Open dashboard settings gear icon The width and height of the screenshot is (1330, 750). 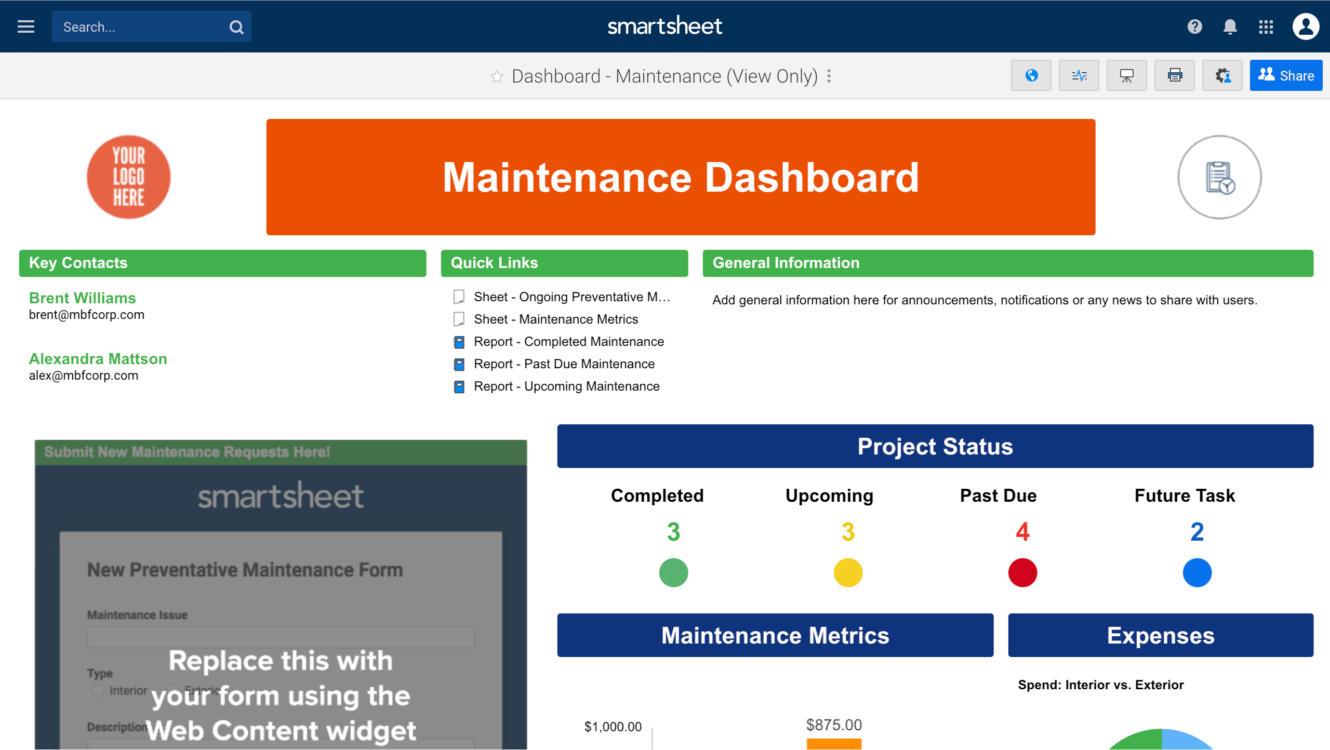1222,76
